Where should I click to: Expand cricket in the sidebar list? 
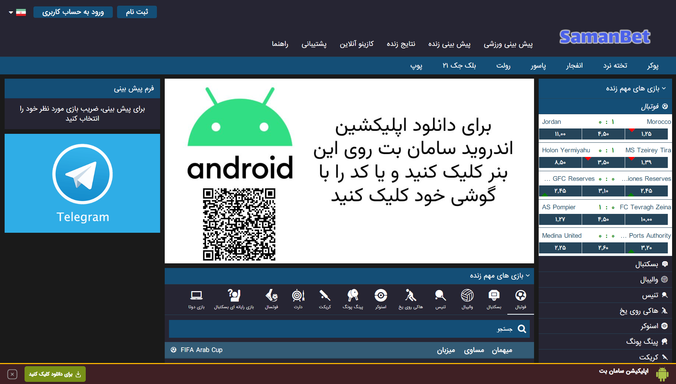coord(605,357)
